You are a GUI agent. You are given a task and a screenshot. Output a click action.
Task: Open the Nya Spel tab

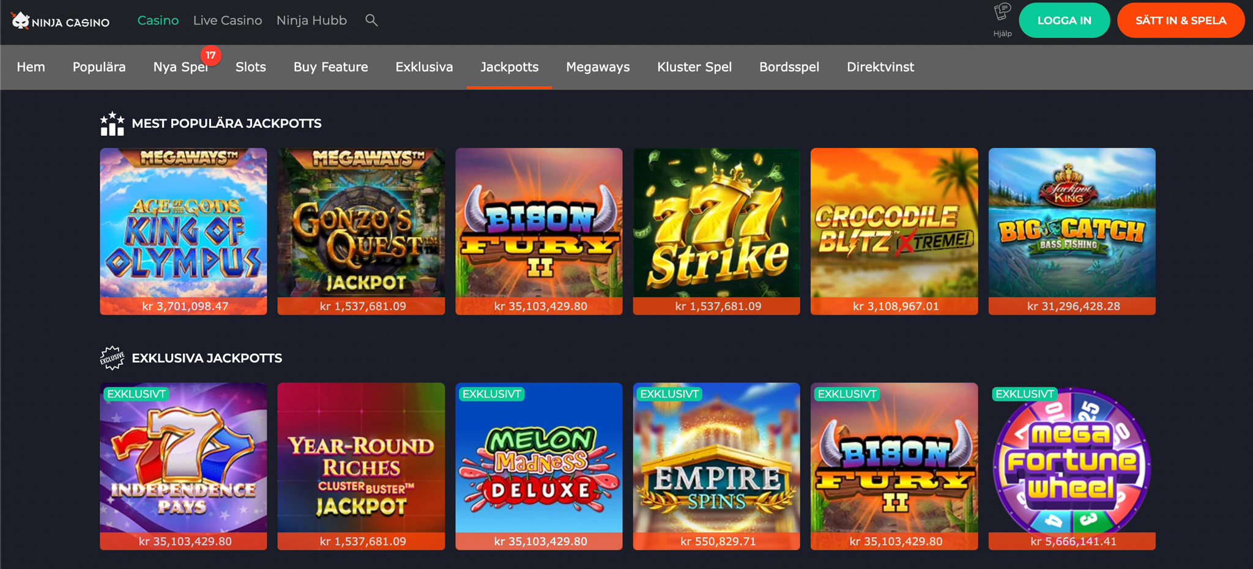click(180, 67)
